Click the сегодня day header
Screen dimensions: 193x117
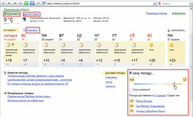point(10,35)
